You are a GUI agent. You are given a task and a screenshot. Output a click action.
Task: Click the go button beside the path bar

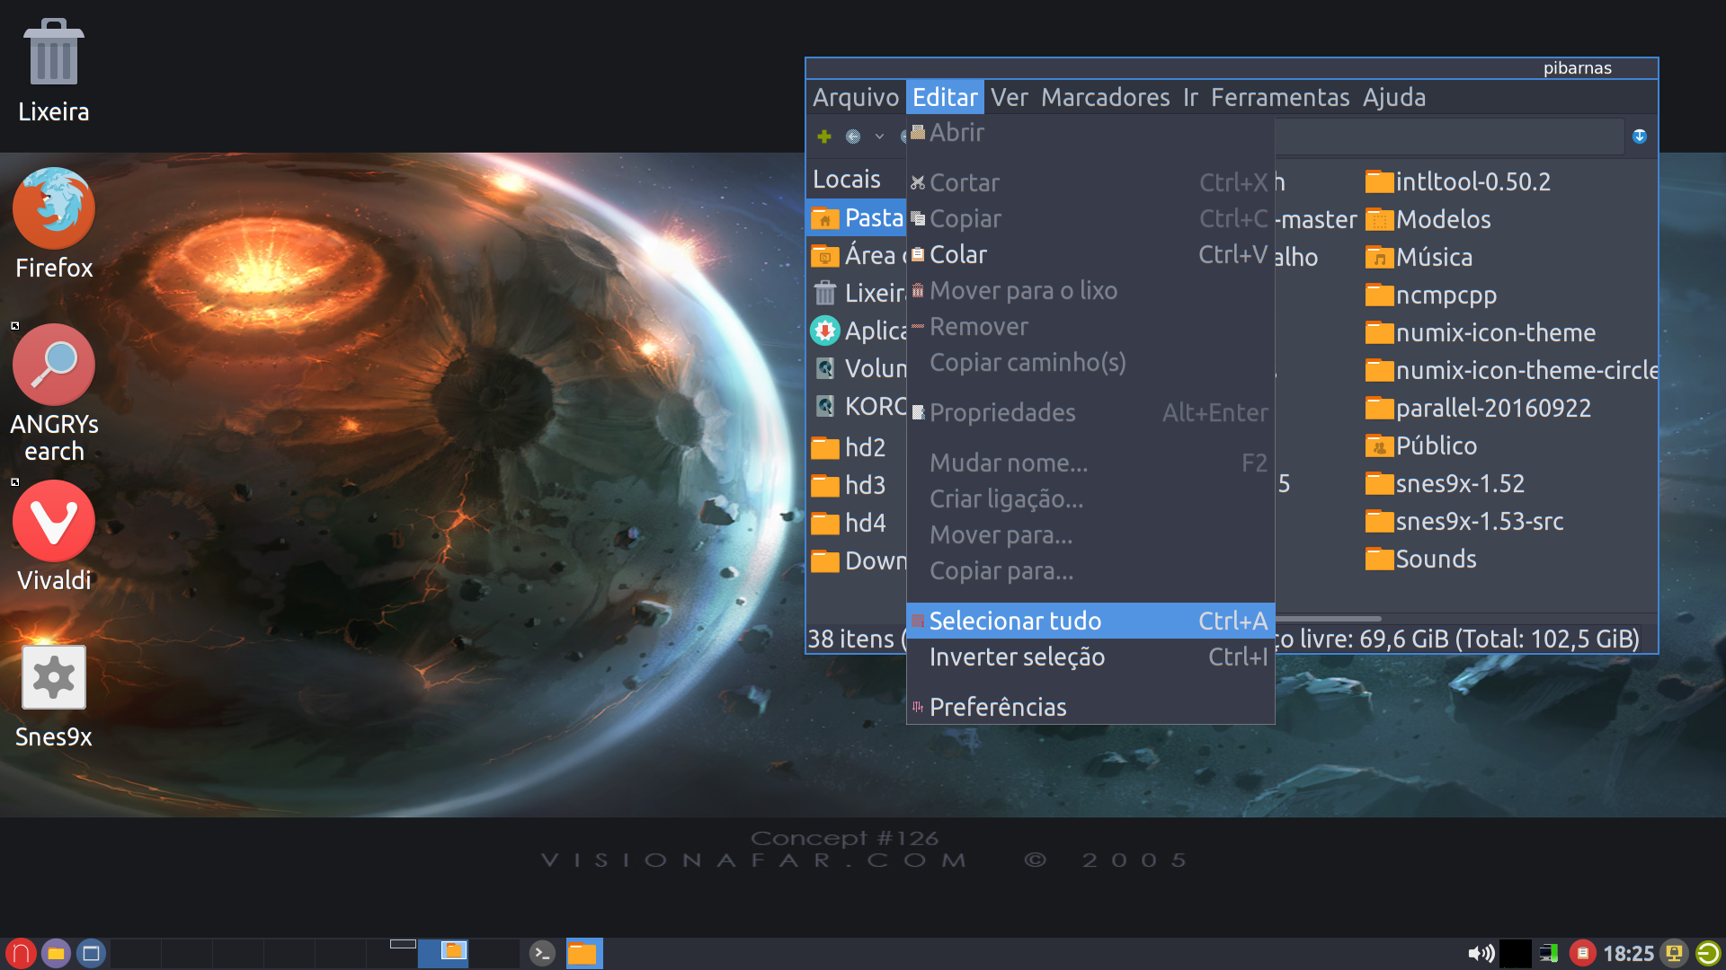click(x=1640, y=137)
